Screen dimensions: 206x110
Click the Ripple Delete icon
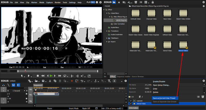tap(77, 81)
